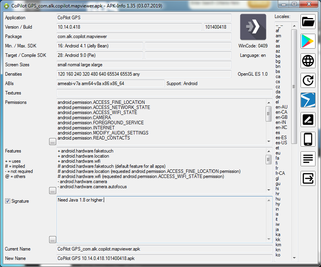Uncheck the Signature checkbox
The image size is (321, 267).
coord(7,201)
